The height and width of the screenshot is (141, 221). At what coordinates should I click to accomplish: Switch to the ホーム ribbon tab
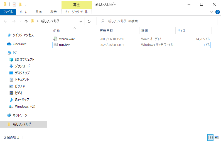pyautogui.click(x=23, y=12)
